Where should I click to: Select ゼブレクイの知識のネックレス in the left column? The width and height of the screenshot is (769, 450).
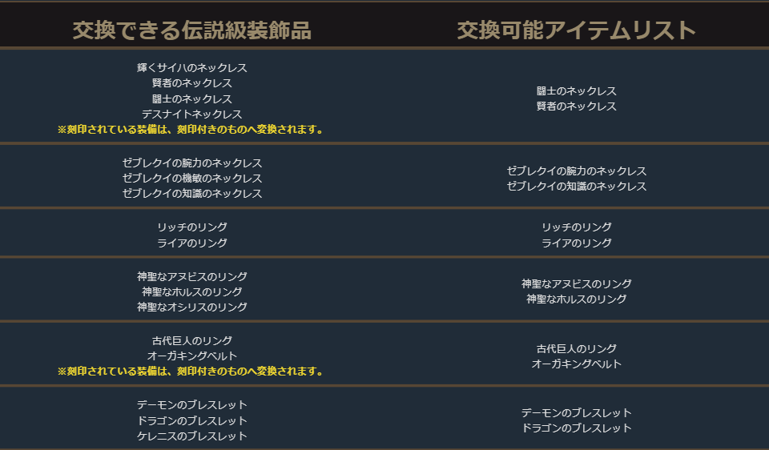click(x=191, y=194)
